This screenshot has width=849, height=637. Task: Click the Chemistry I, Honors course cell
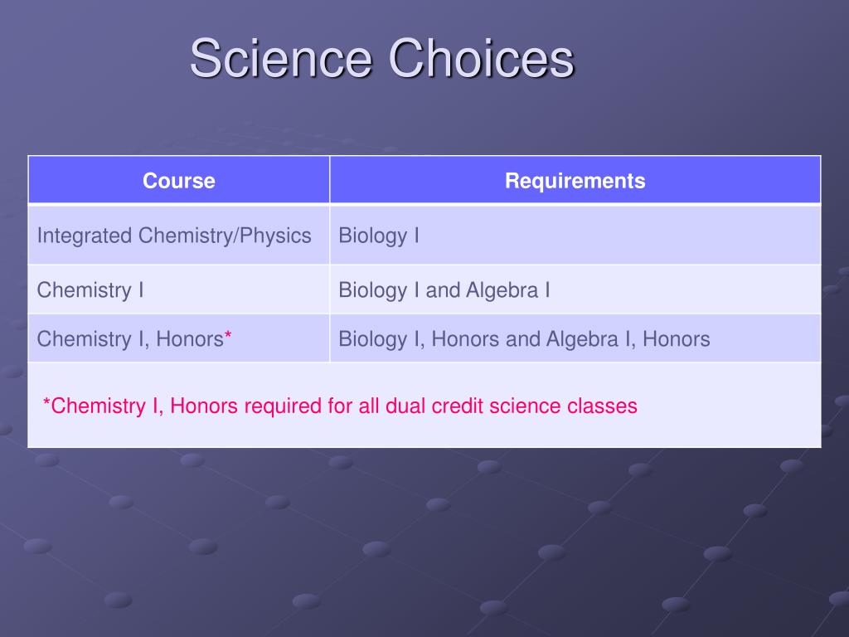click(x=179, y=338)
